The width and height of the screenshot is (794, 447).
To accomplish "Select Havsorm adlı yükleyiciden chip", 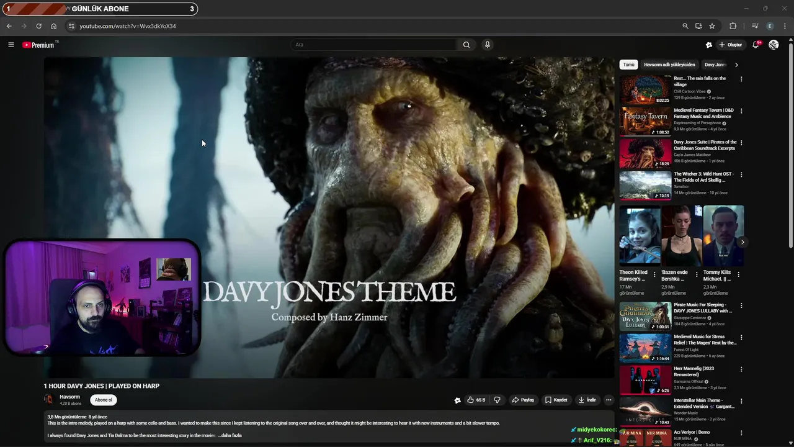I will (x=669, y=65).
